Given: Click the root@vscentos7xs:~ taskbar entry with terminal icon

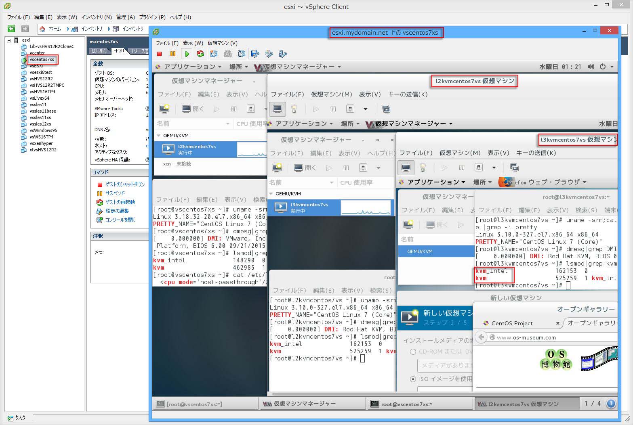Looking at the screenshot, I should pyautogui.click(x=419, y=404).
